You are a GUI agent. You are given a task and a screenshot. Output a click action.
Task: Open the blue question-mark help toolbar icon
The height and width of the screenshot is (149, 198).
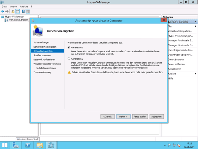[x=23, y=11]
